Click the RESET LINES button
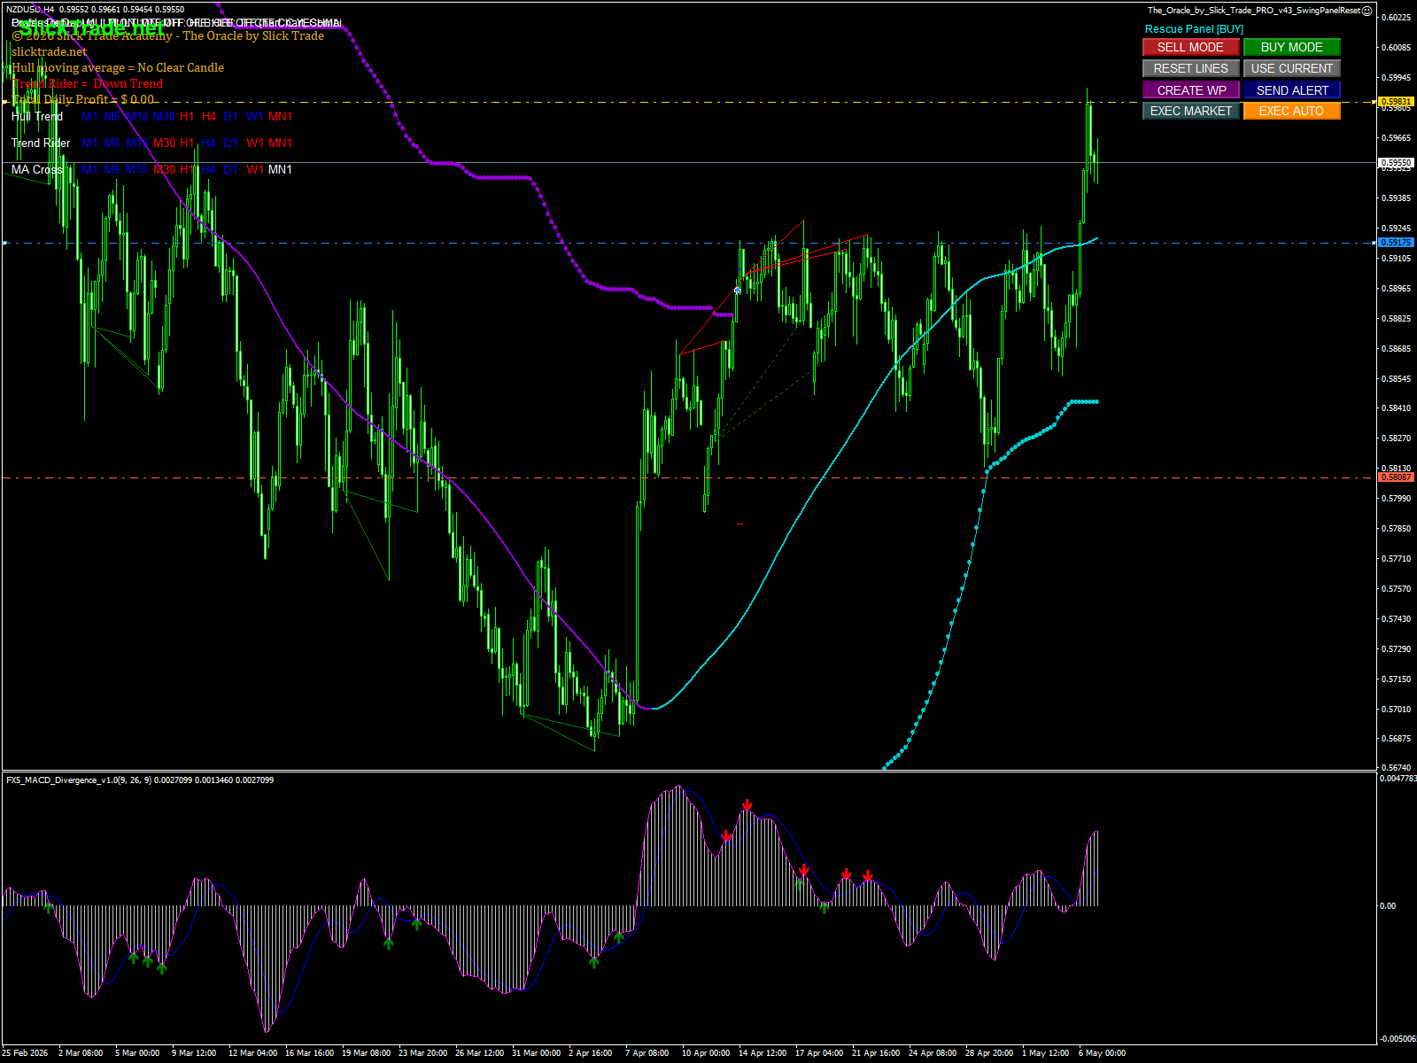1417x1063 pixels. [1190, 68]
